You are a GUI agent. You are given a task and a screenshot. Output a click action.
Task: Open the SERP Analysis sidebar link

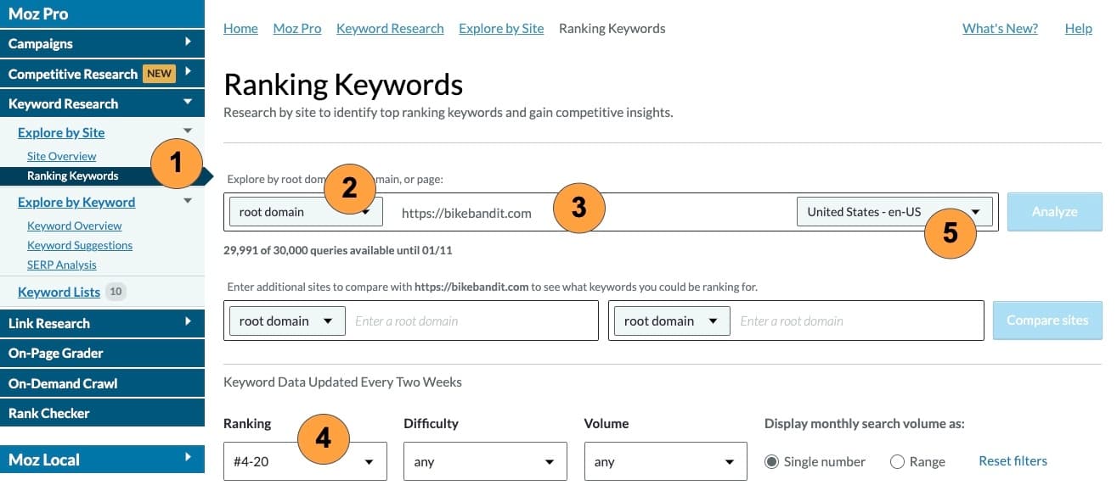[x=62, y=265]
